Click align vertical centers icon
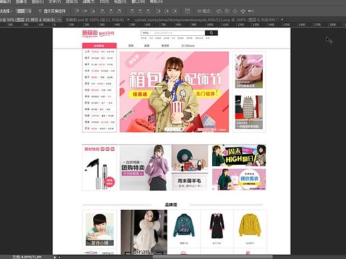Viewport: 346px width, 259px height. tap(85, 11)
